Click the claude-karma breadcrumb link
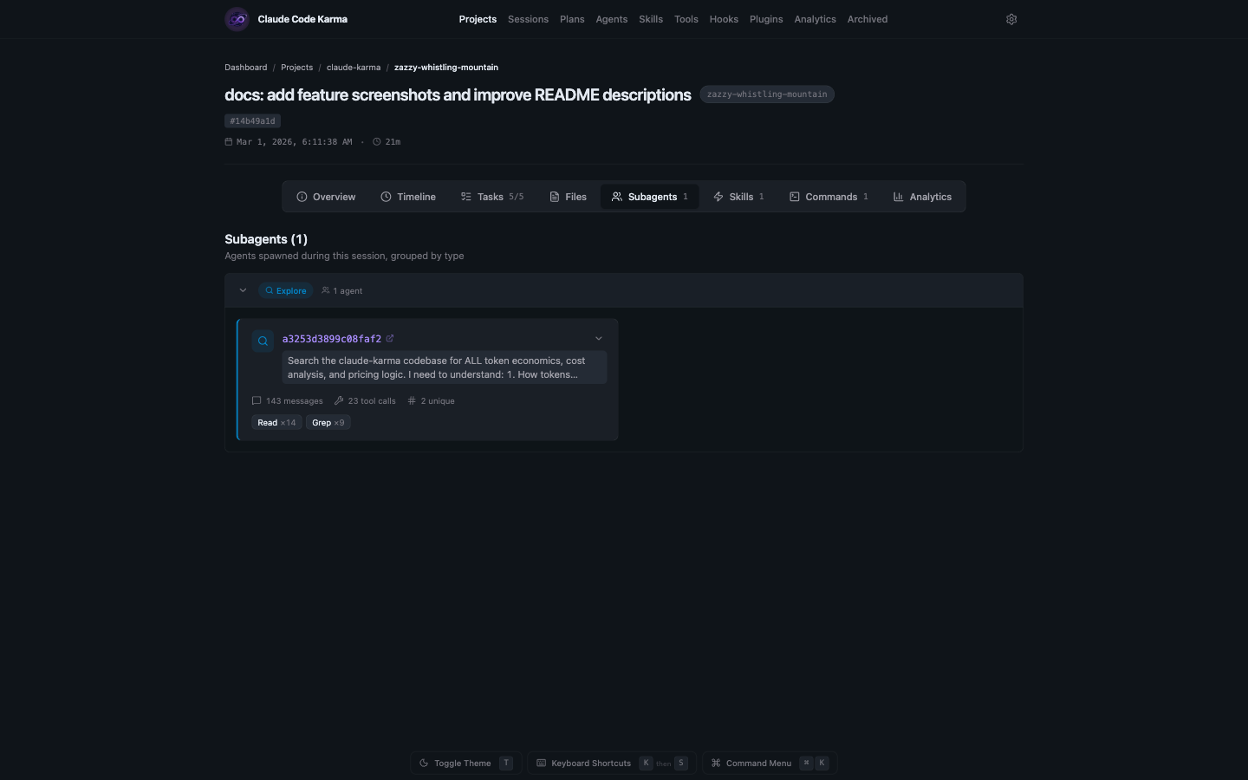Viewport: 1248px width, 780px height. click(354, 68)
